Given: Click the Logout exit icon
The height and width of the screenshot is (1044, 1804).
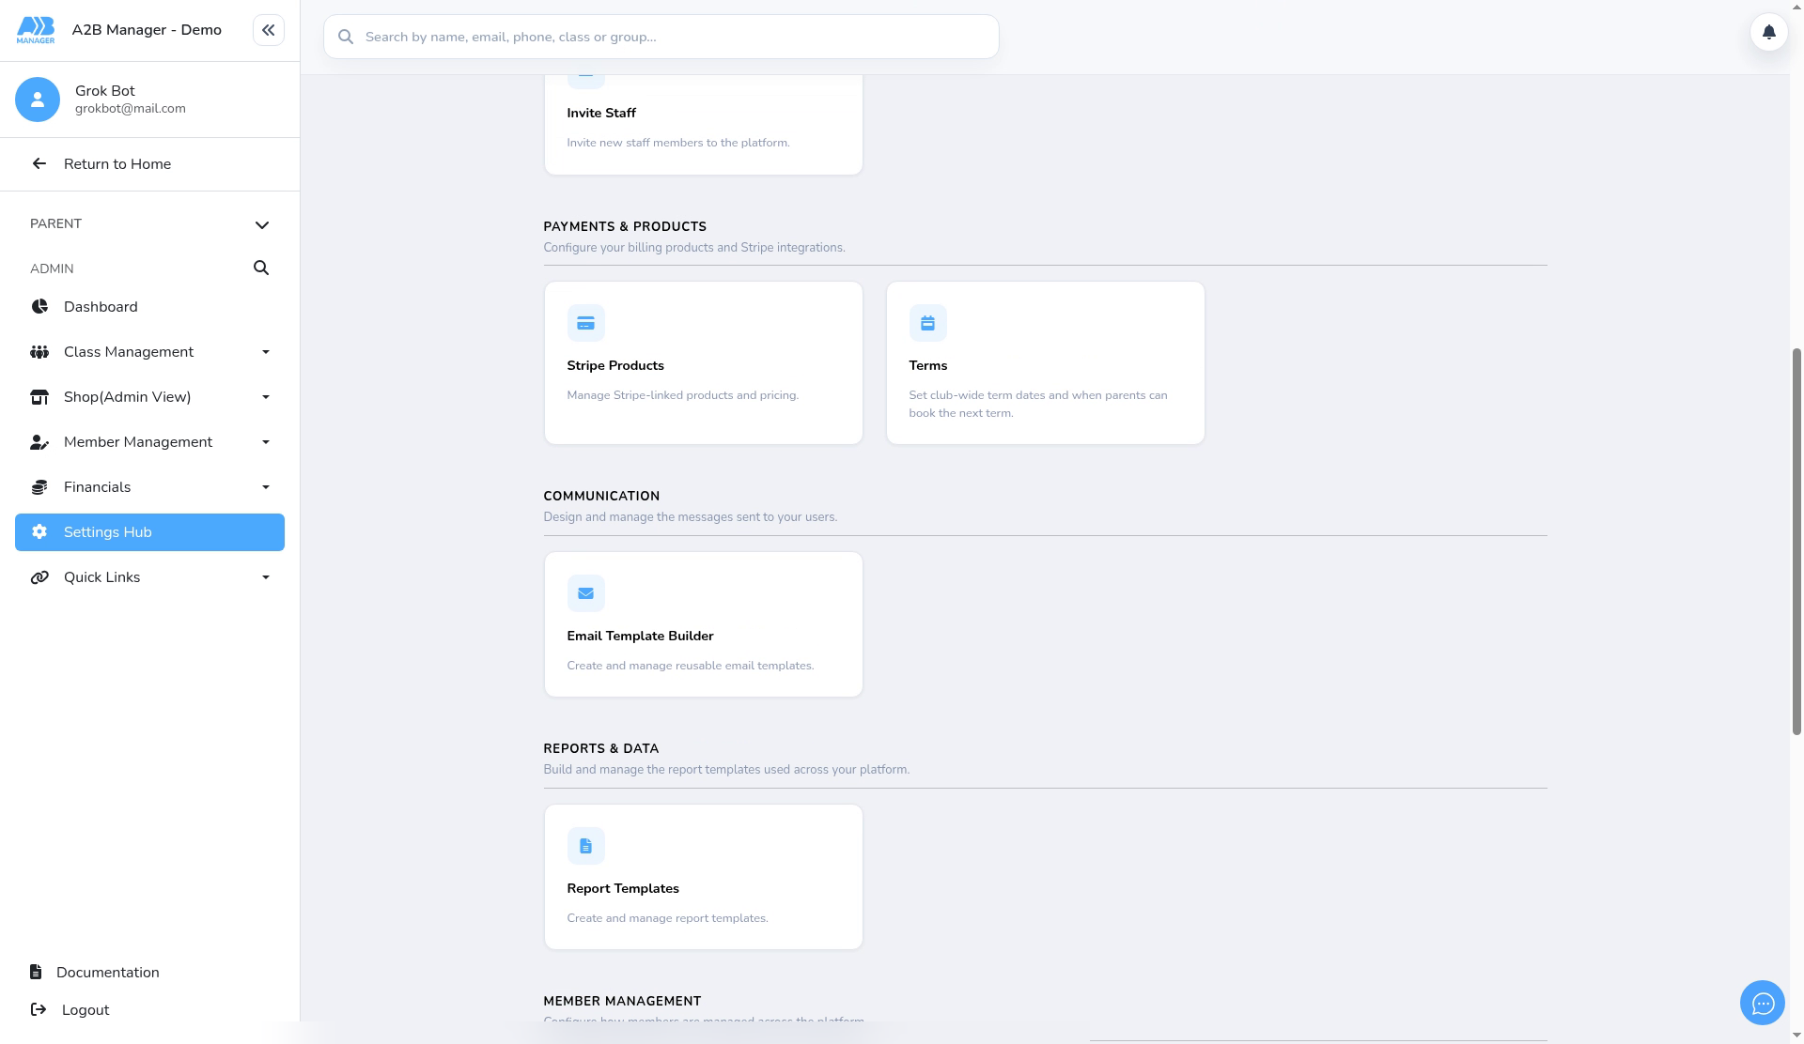Looking at the screenshot, I should [39, 1010].
